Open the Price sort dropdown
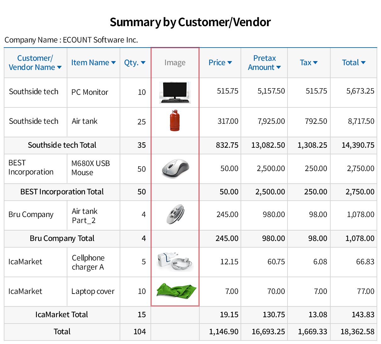The width and height of the screenshot is (381, 344). coord(220,62)
